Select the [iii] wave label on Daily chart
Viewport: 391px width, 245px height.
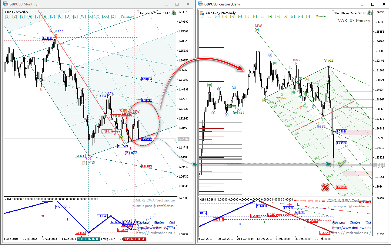[217, 16]
